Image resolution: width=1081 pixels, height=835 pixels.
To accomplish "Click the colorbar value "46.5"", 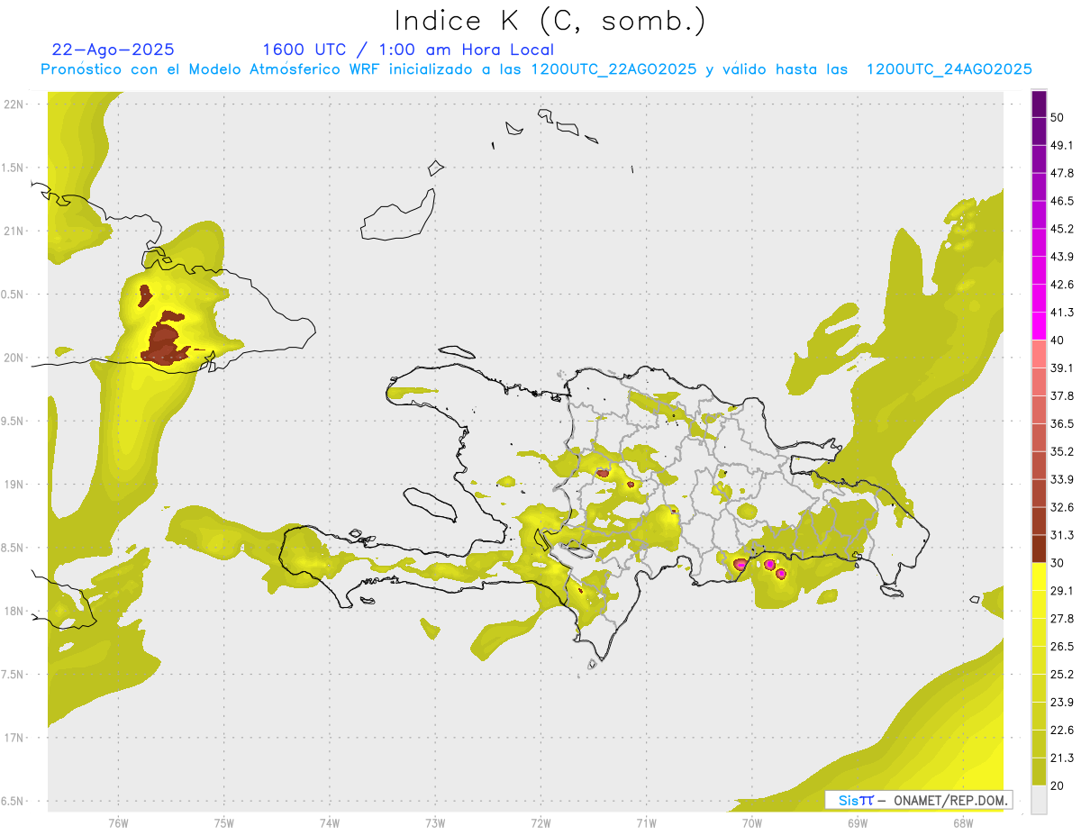I will tap(1062, 201).
